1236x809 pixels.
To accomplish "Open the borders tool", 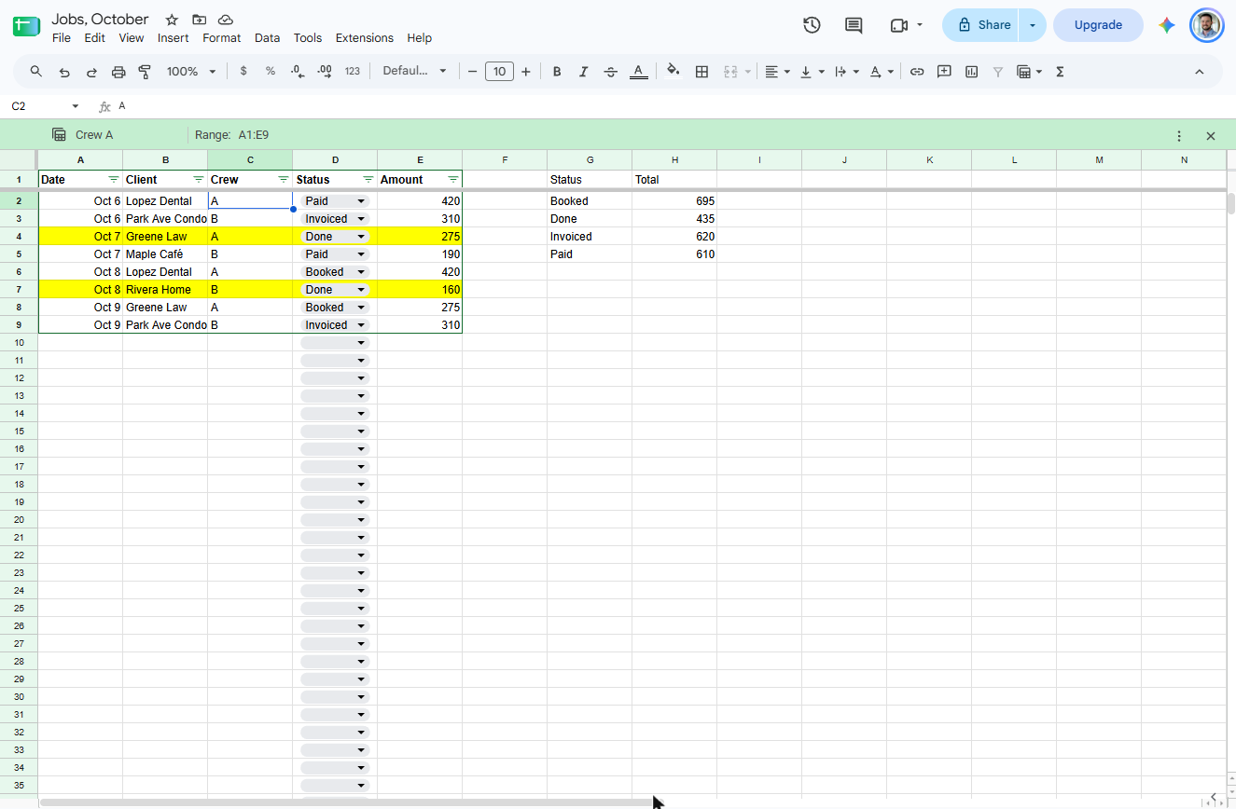I will click(x=702, y=72).
